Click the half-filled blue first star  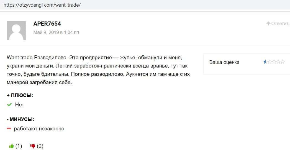pos(265,62)
